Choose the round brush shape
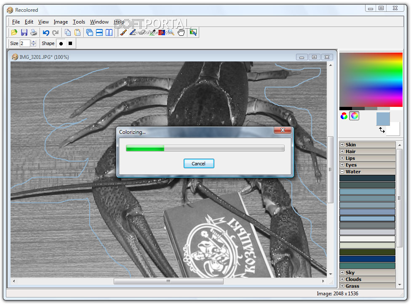This screenshot has height=305, width=411. [x=61, y=44]
